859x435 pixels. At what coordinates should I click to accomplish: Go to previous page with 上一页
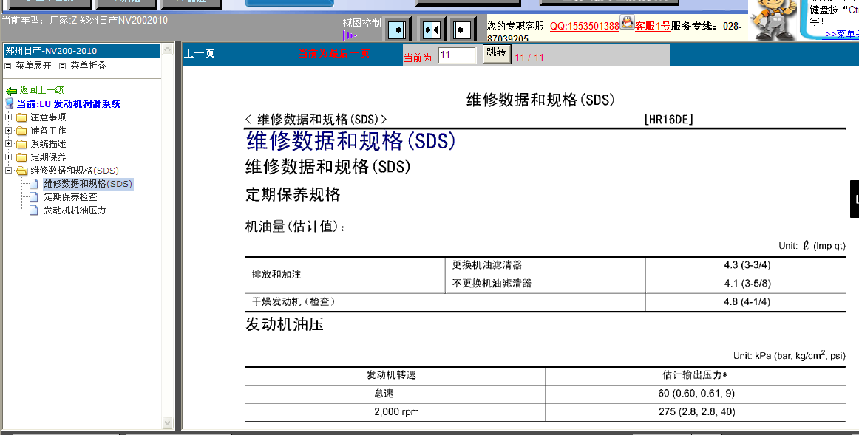point(200,54)
